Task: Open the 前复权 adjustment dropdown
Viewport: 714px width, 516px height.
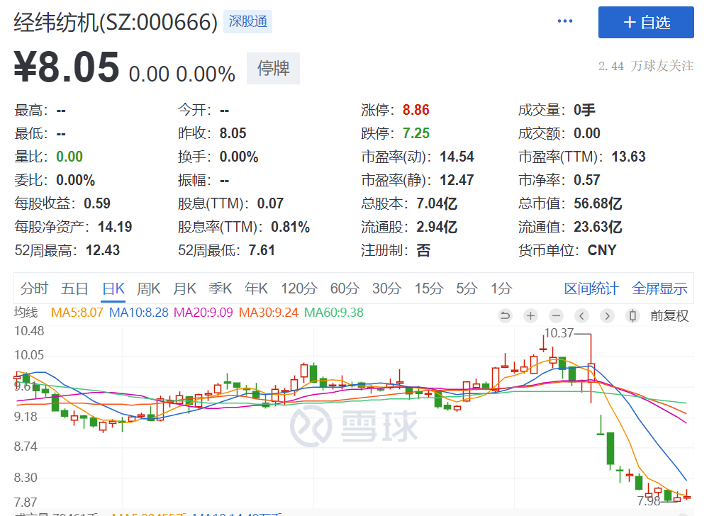Action: (669, 316)
